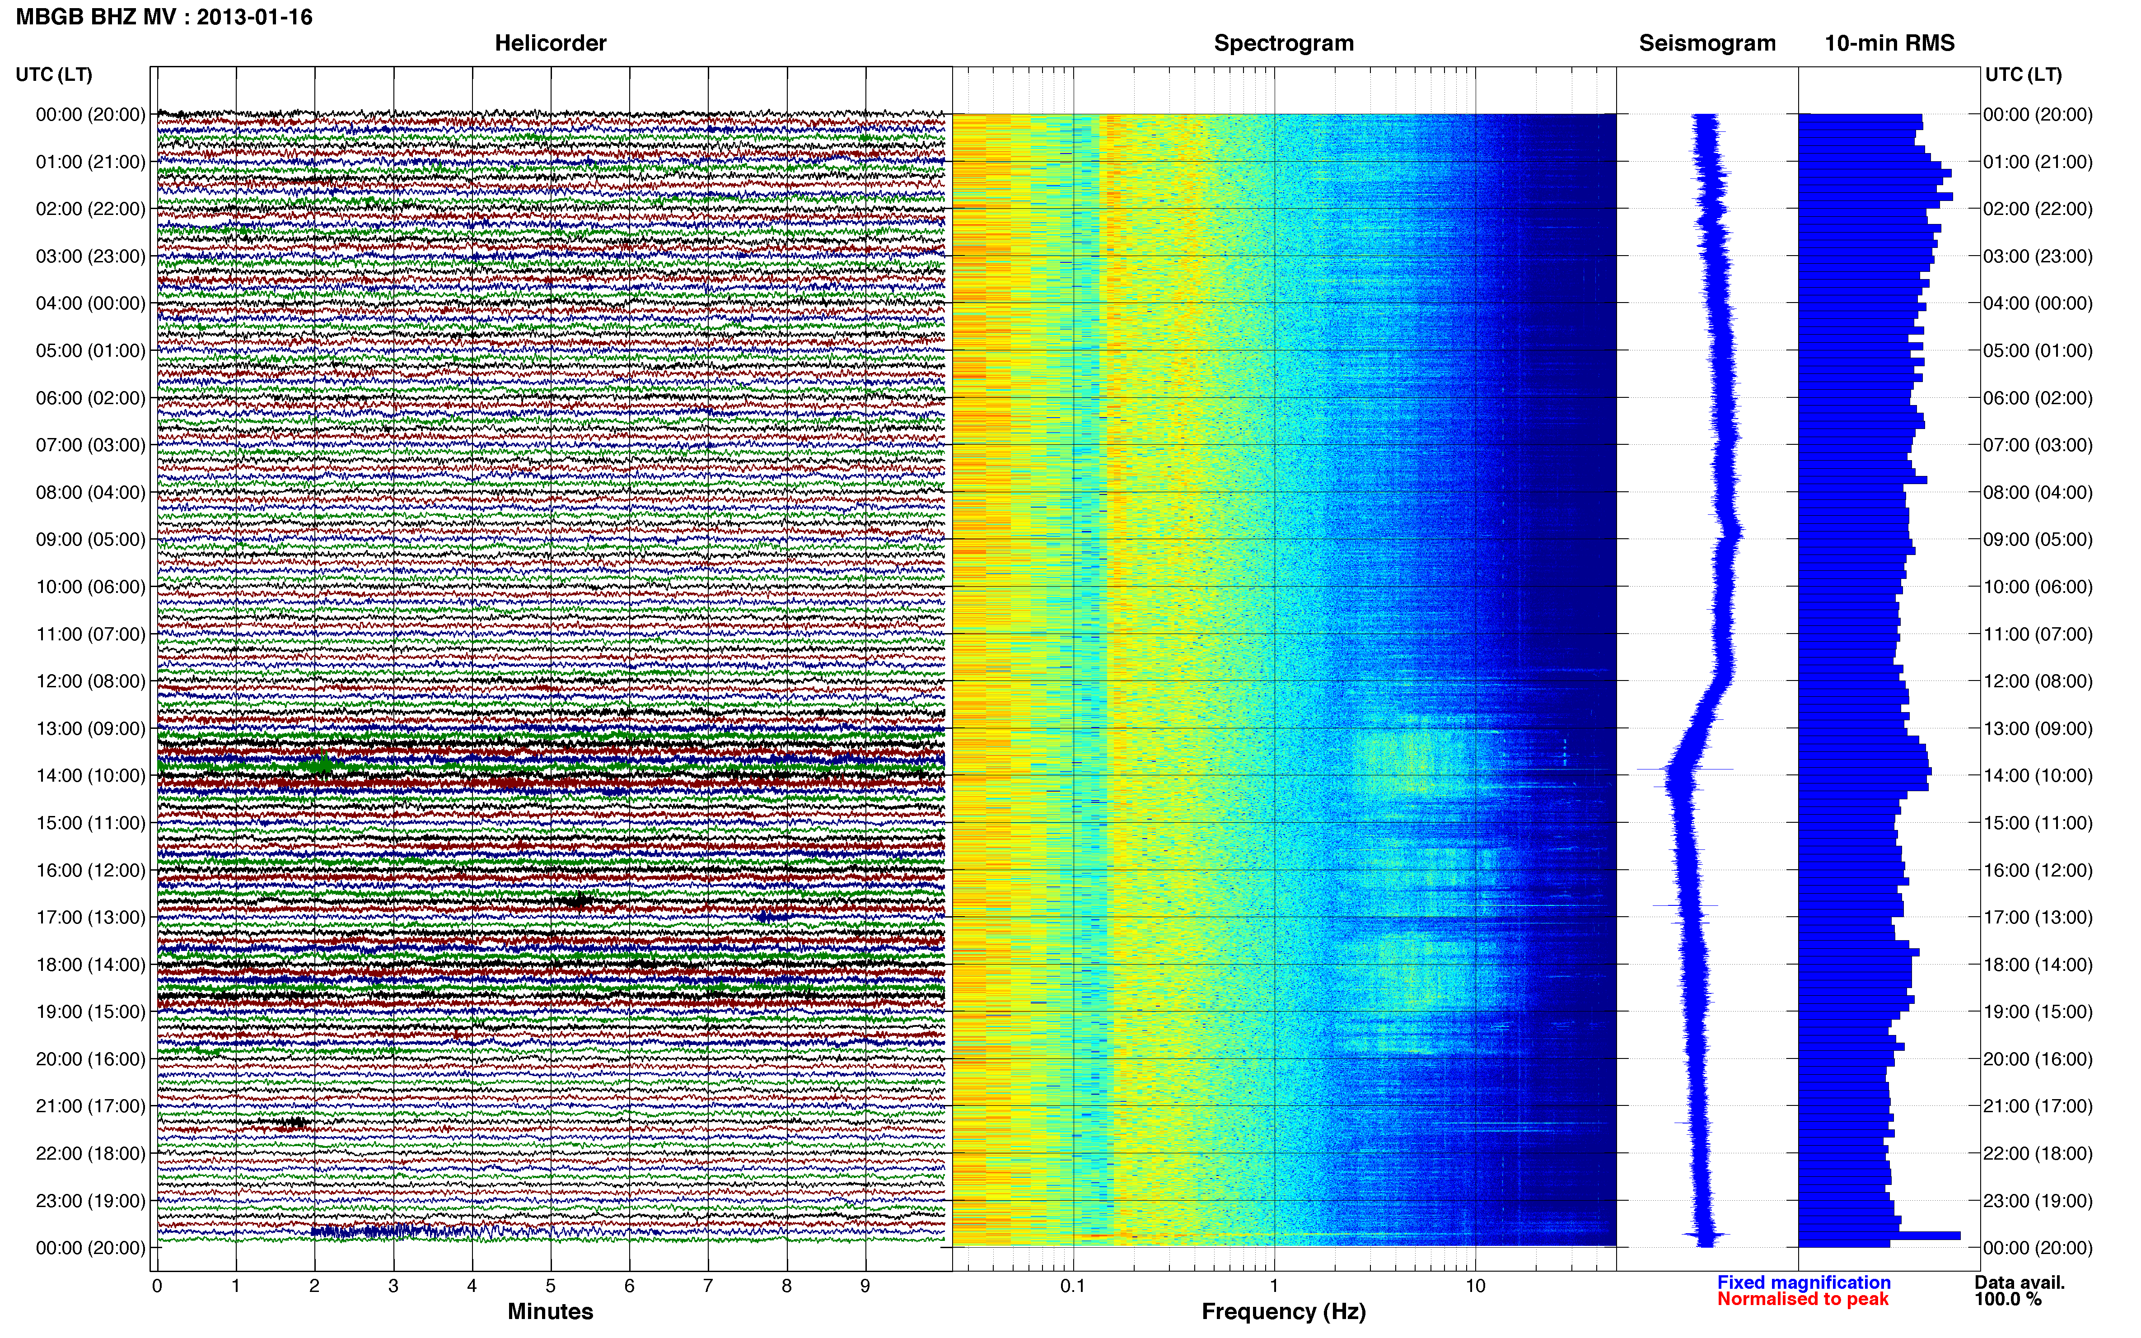2141x1338 pixels.
Task: Click the 'Frequency (Hz)' x-axis label
Action: point(1283,1311)
